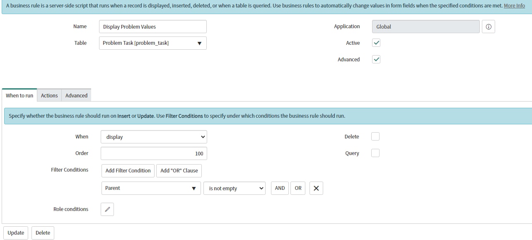Open the 'is not empty' operator dropdown

(x=234, y=188)
